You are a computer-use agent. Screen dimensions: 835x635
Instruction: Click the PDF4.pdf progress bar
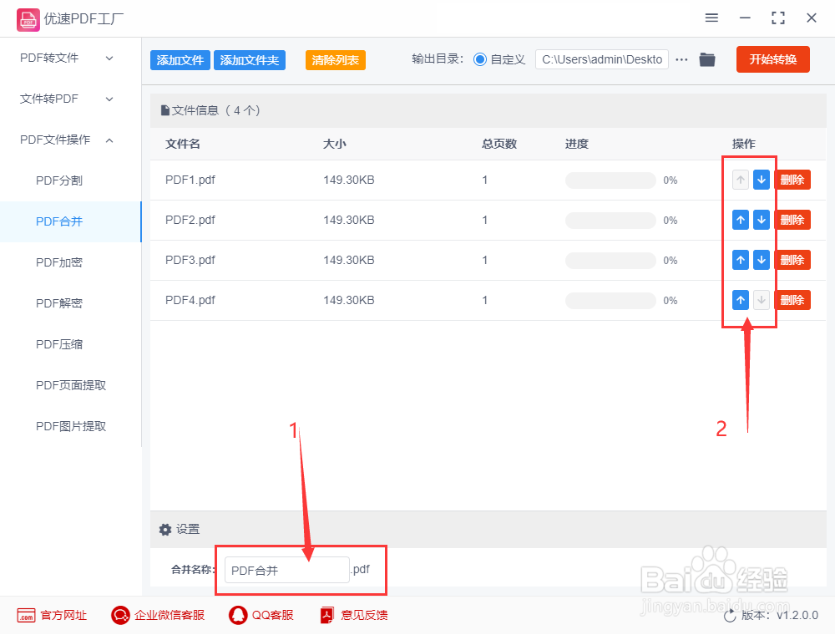pos(610,301)
